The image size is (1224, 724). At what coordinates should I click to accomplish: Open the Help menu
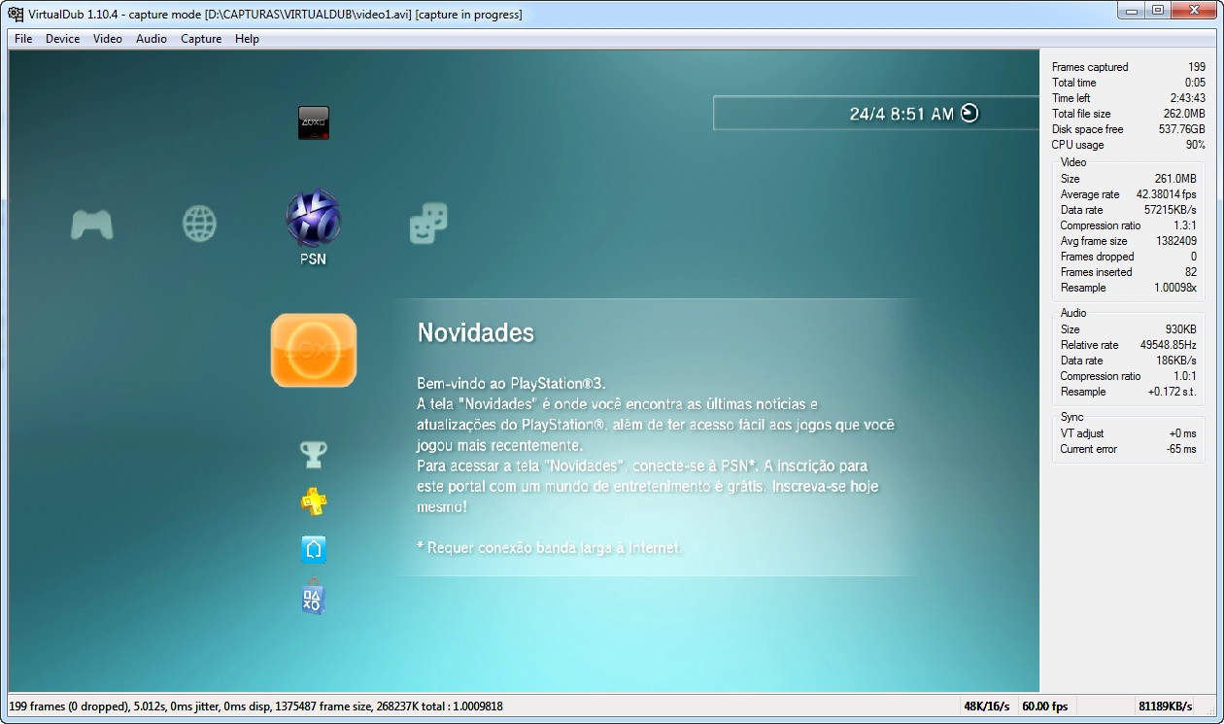point(247,39)
